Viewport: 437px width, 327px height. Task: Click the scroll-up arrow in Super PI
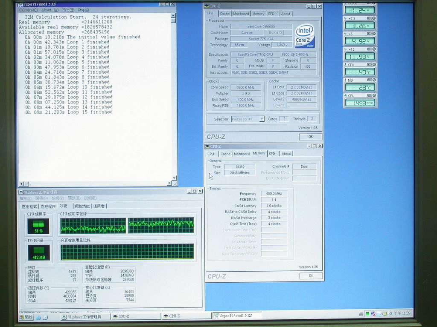click(x=173, y=16)
